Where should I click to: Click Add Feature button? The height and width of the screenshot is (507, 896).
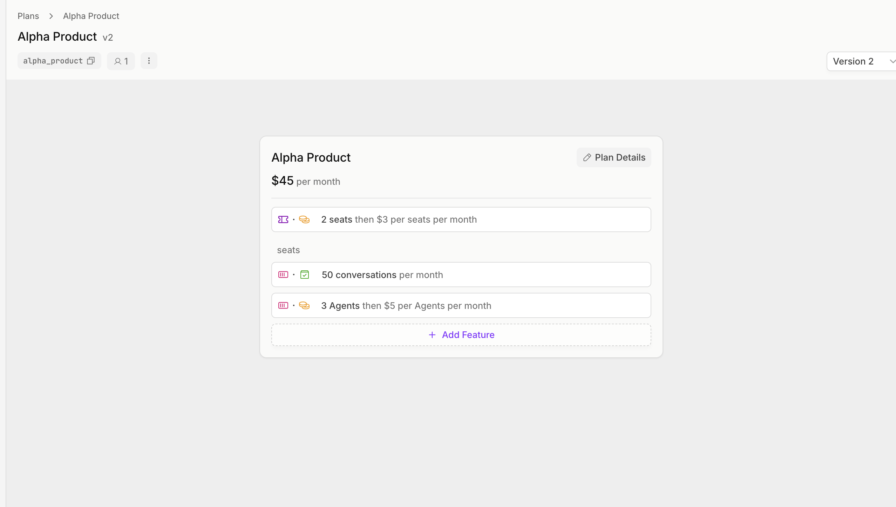point(461,335)
